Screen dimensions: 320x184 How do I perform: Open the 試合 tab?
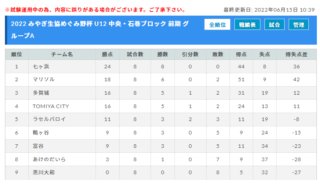click(x=274, y=25)
